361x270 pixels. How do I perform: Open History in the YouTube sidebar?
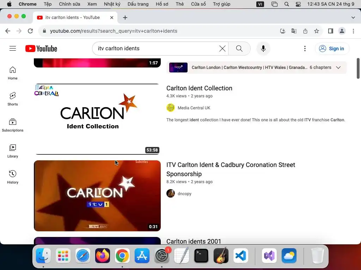pyautogui.click(x=13, y=177)
